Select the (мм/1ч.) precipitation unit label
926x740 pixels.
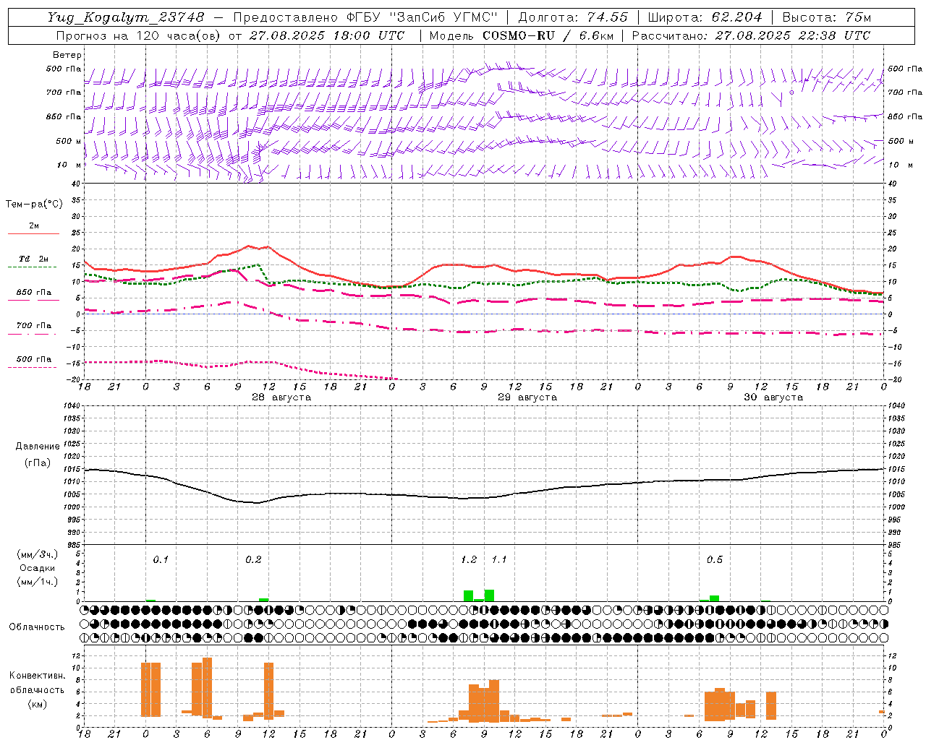38,582
